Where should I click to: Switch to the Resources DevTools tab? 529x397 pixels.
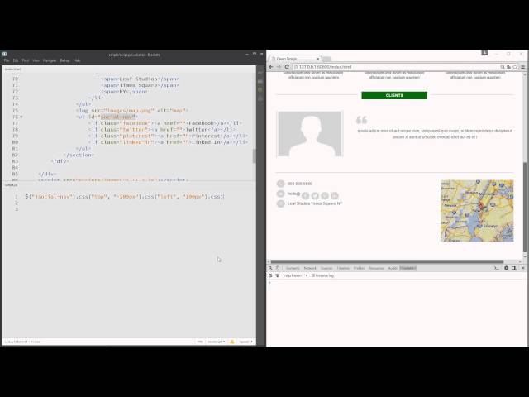click(x=376, y=268)
